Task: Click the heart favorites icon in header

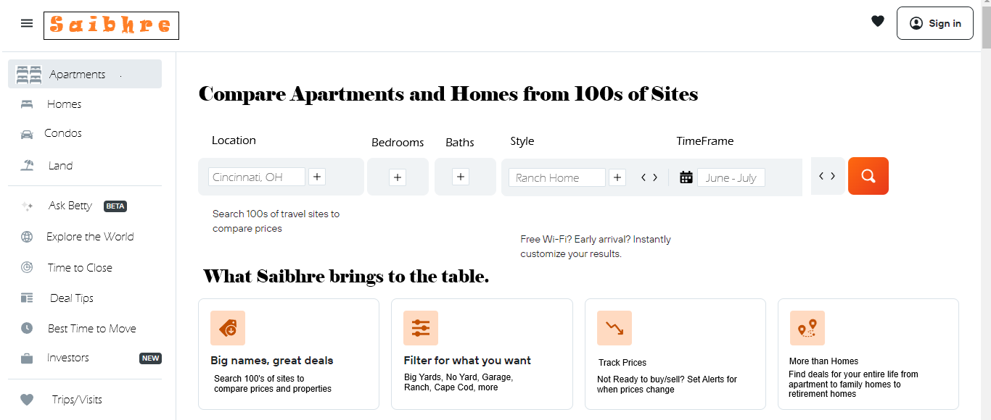Action: click(878, 22)
